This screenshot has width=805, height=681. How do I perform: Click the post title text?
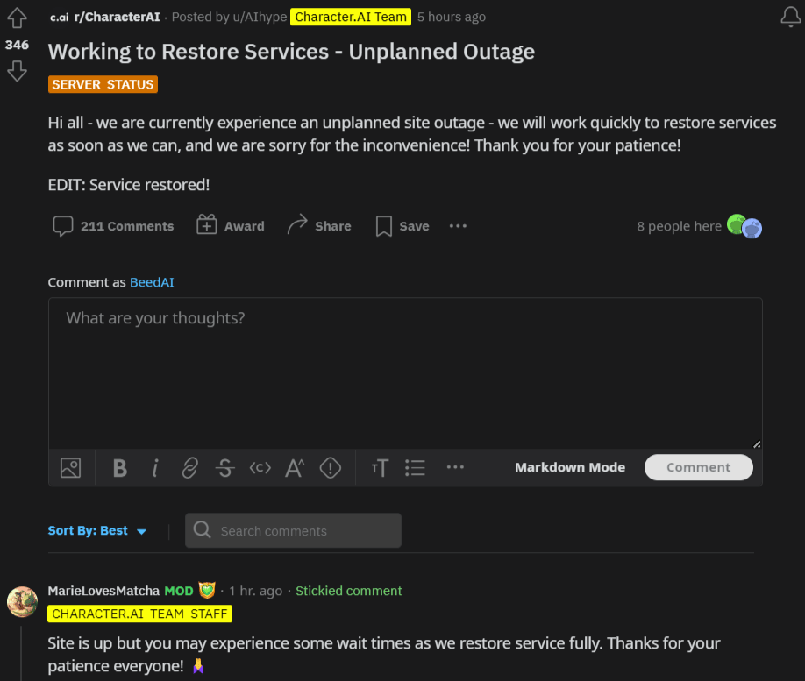pos(291,52)
